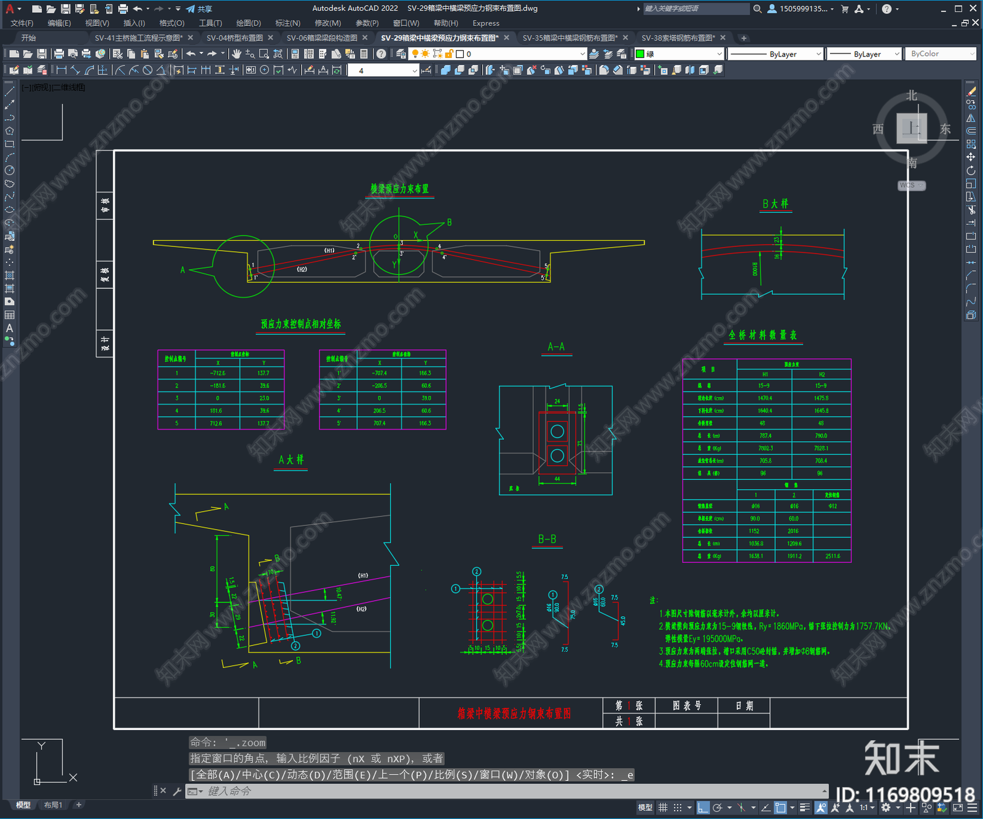
Task: Click the Print icon in standard toolbar
Action: (59, 54)
